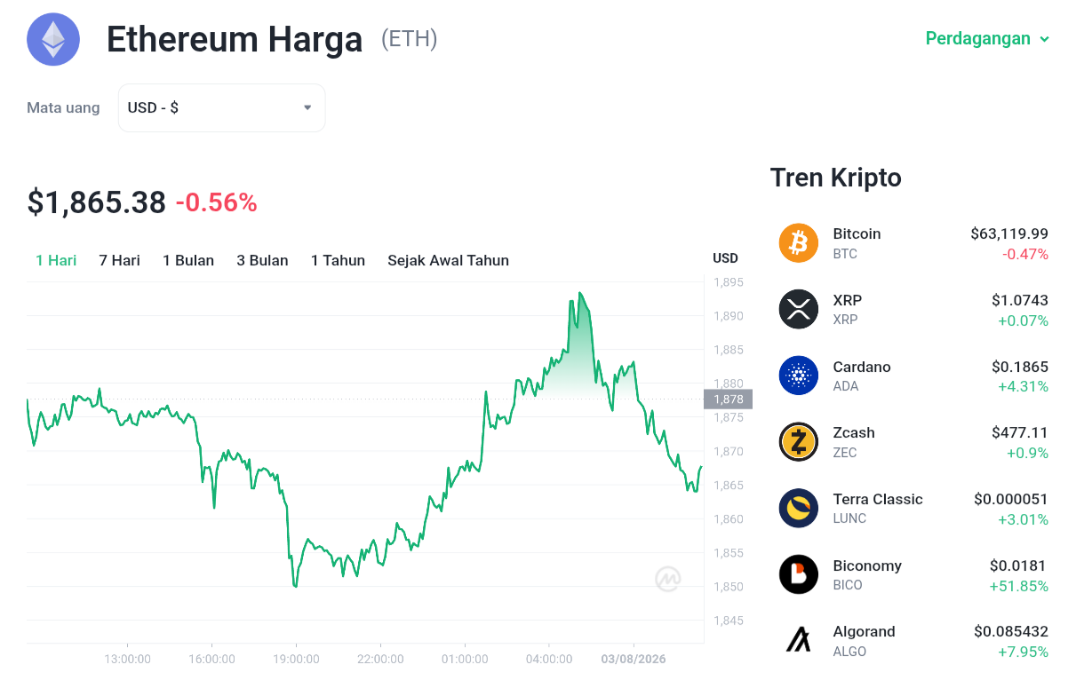Switch chart to 1 Bulan
This screenshot has width=1084, height=688.
point(188,260)
